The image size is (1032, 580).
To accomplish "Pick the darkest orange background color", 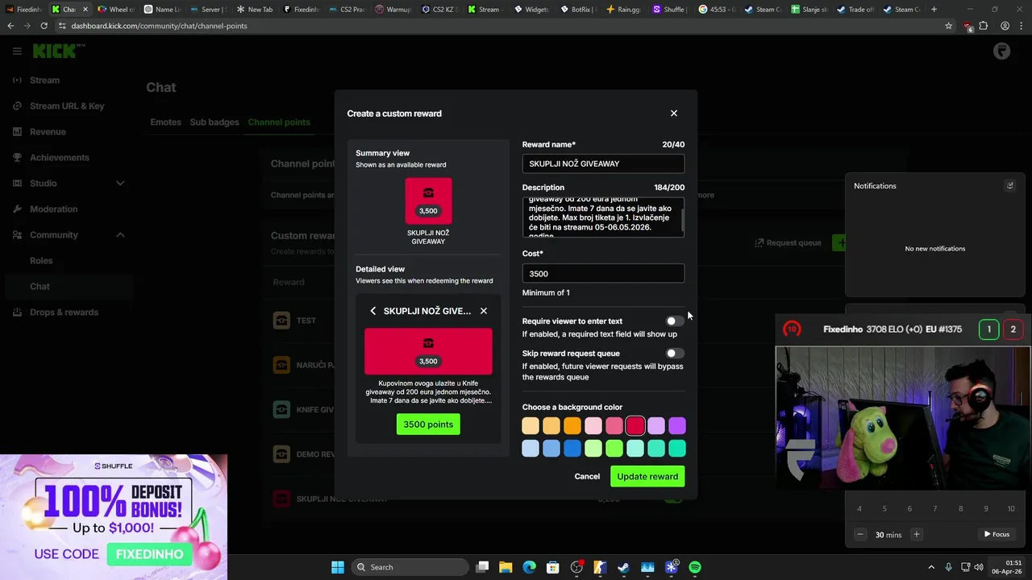I will pyautogui.click(x=572, y=425).
